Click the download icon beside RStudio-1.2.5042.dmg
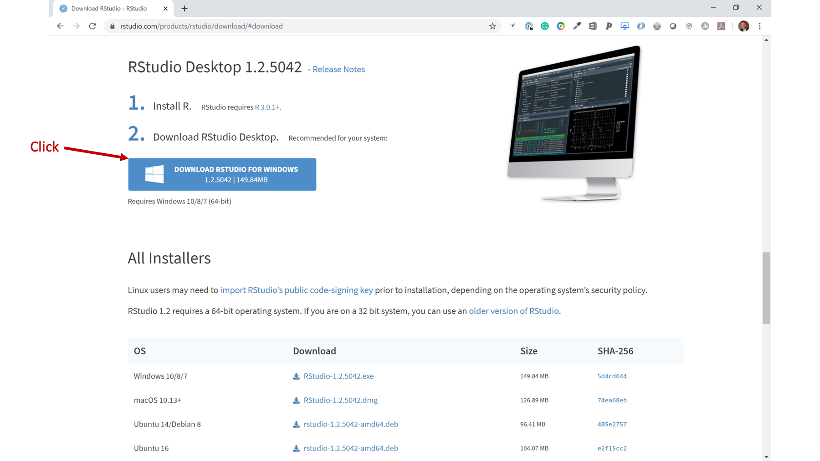Viewport: 820px width, 461px height. tap(296, 400)
